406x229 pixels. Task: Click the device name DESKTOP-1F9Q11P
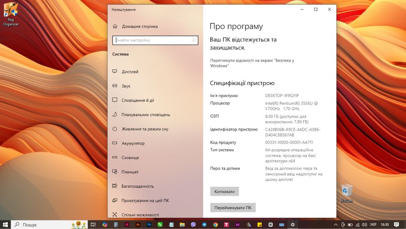(x=282, y=96)
